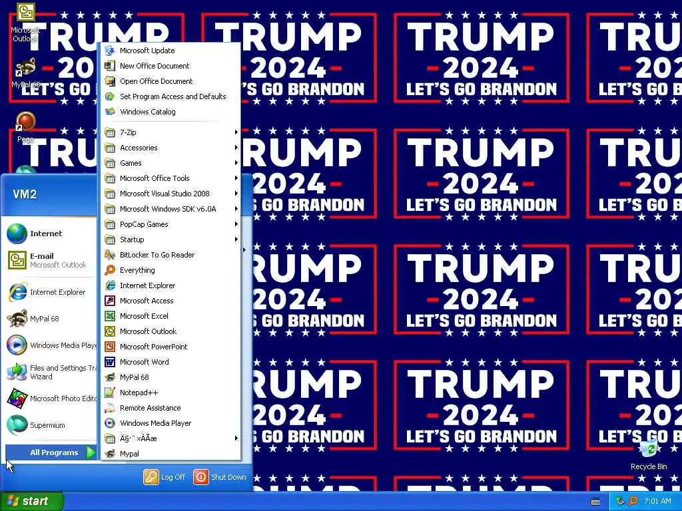Open the red ball desktop shortcut
Image resolution: width=682 pixels, height=511 pixels.
25,127
